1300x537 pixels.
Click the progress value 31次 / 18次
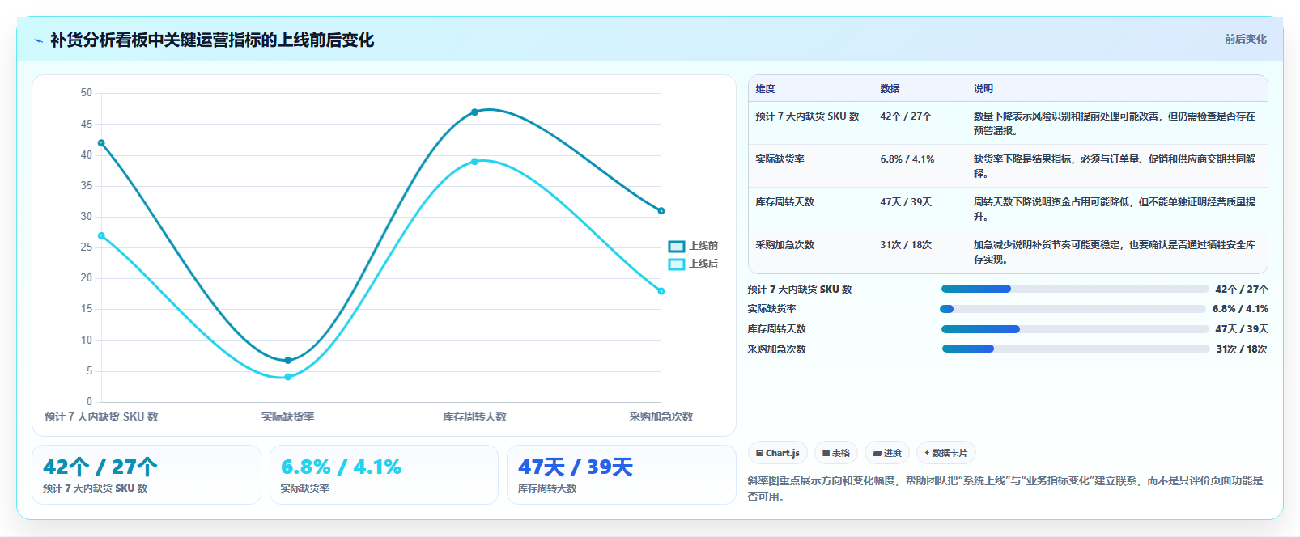pyautogui.click(x=1242, y=349)
